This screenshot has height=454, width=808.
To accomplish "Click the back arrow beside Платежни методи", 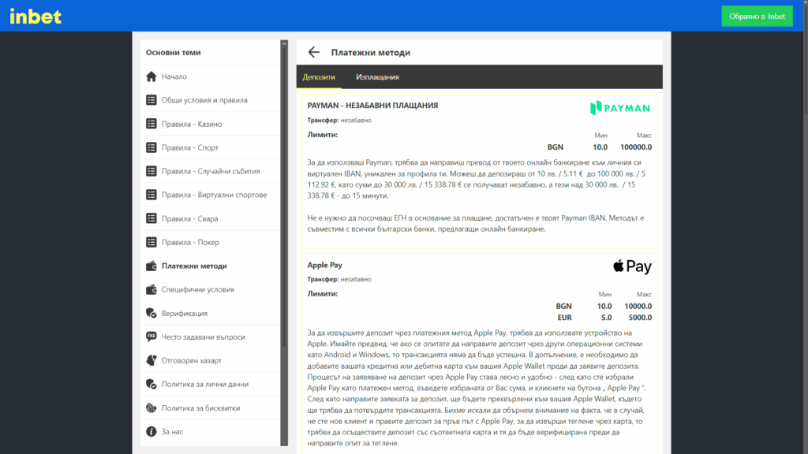I will pyautogui.click(x=314, y=53).
